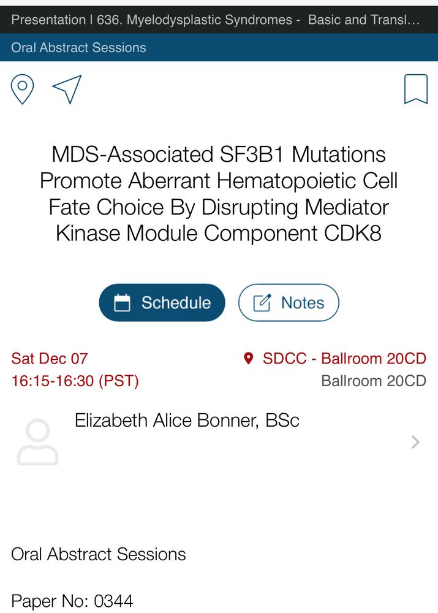Select the presentation title about SF3B1 Mutations
The width and height of the screenshot is (438, 613).
coord(219,194)
